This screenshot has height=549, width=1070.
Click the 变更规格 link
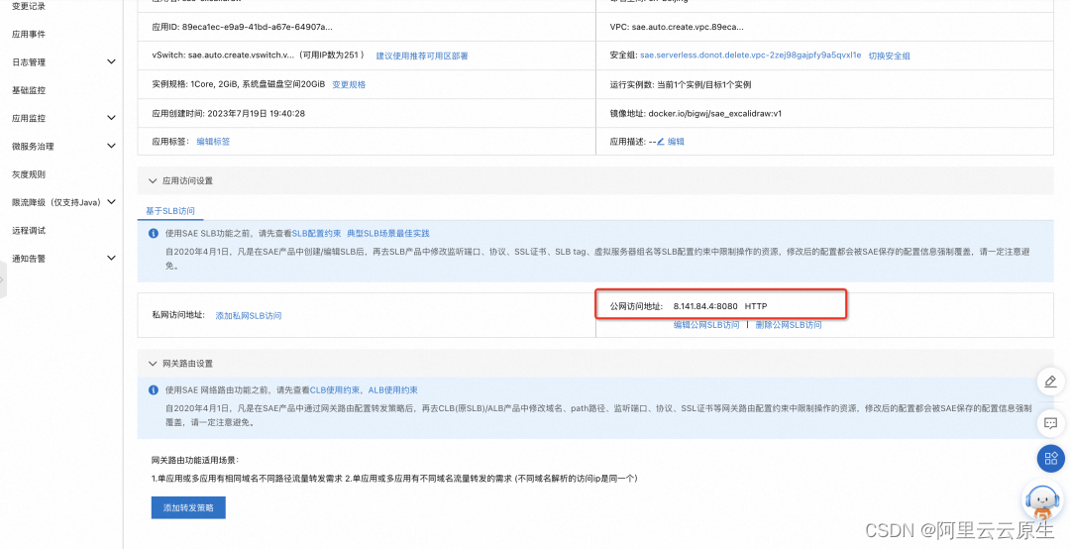click(349, 84)
